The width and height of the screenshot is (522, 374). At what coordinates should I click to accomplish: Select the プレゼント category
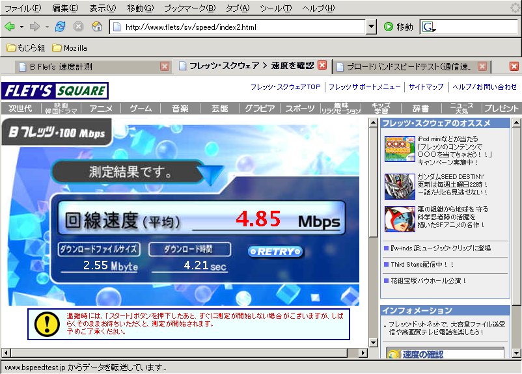(501, 109)
